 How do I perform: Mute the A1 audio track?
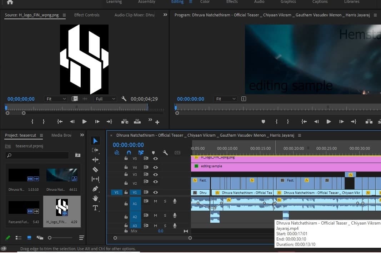pyautogui.click(x=155, y=201)
